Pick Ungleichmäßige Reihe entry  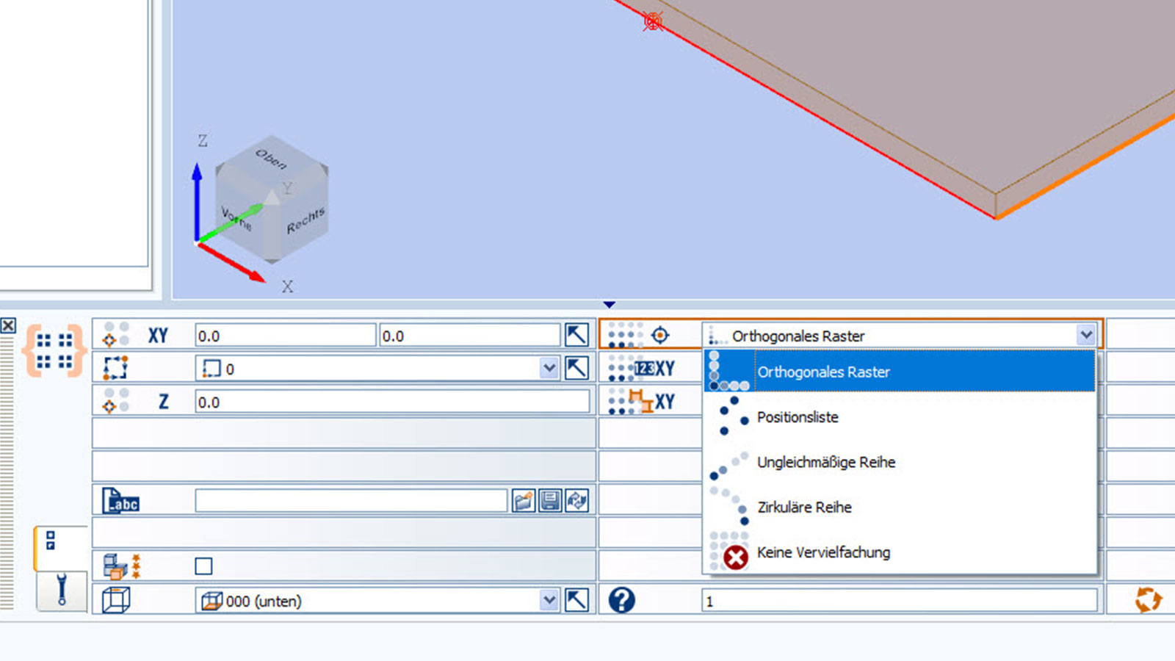pos(826,463)
